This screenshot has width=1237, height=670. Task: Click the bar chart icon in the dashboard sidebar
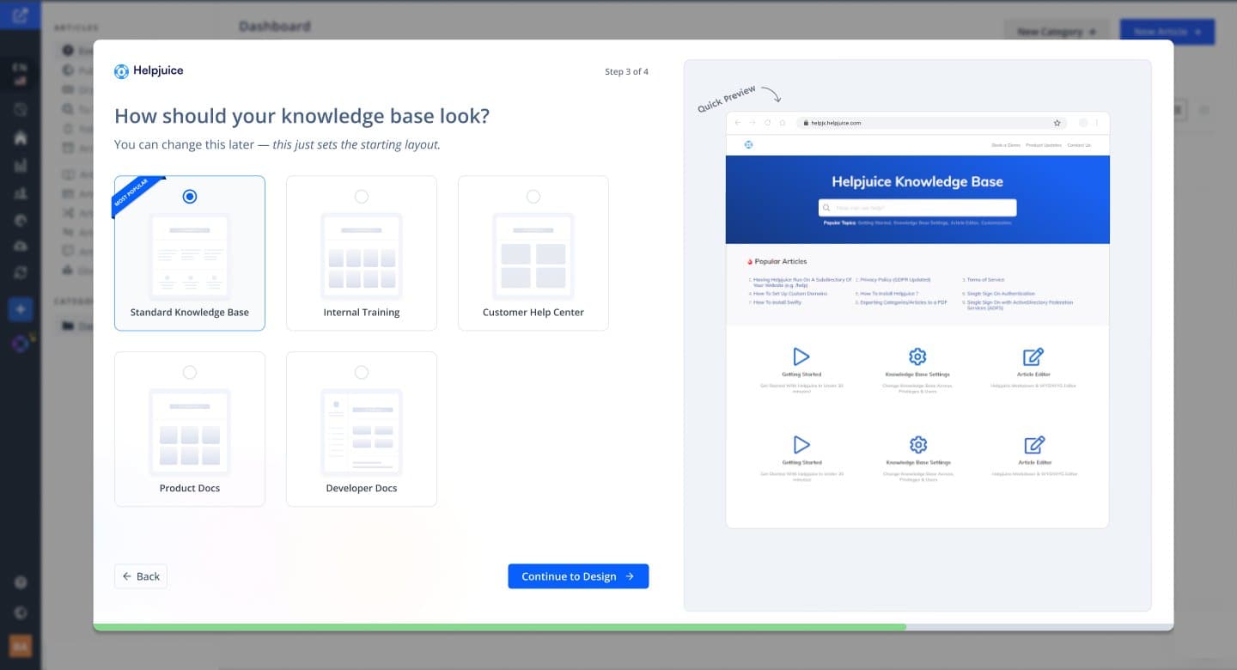(x=21, y=166)
